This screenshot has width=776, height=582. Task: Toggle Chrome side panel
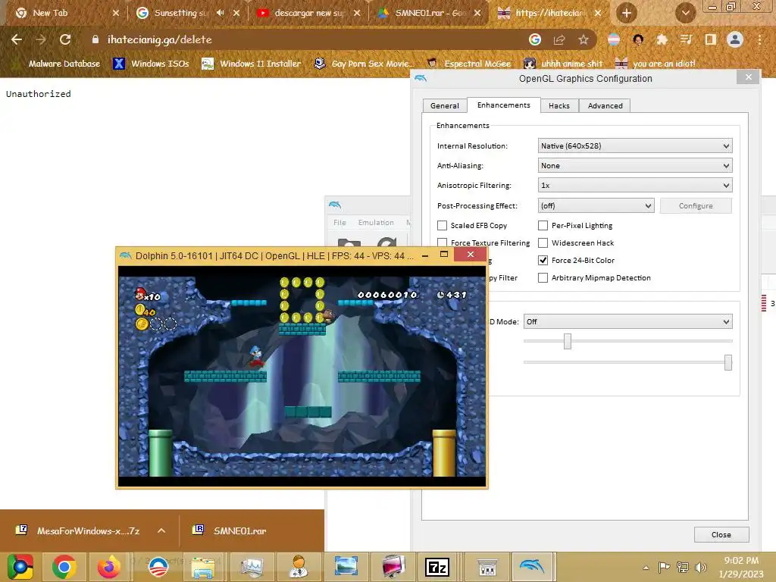[x=710, y=39]
